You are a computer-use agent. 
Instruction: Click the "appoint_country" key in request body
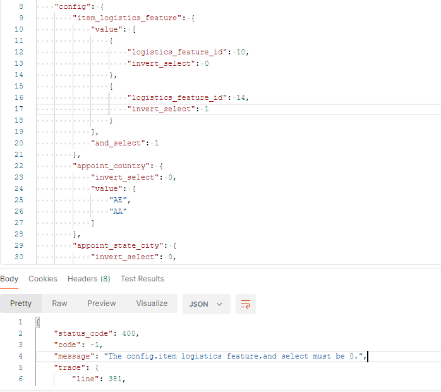point(114,166)
